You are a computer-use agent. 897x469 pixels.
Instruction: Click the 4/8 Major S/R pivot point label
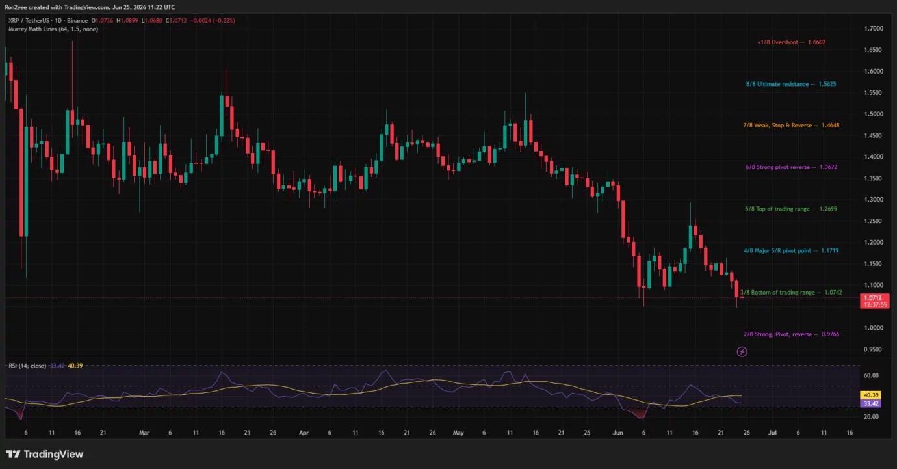(x=791, y=250)
